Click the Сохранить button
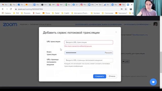The width and height of the screenshot is (162, 91). pyautogui.click(x=99, y=76)
